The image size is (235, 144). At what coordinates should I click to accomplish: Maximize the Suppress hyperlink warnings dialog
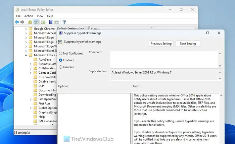pos(207,33)
